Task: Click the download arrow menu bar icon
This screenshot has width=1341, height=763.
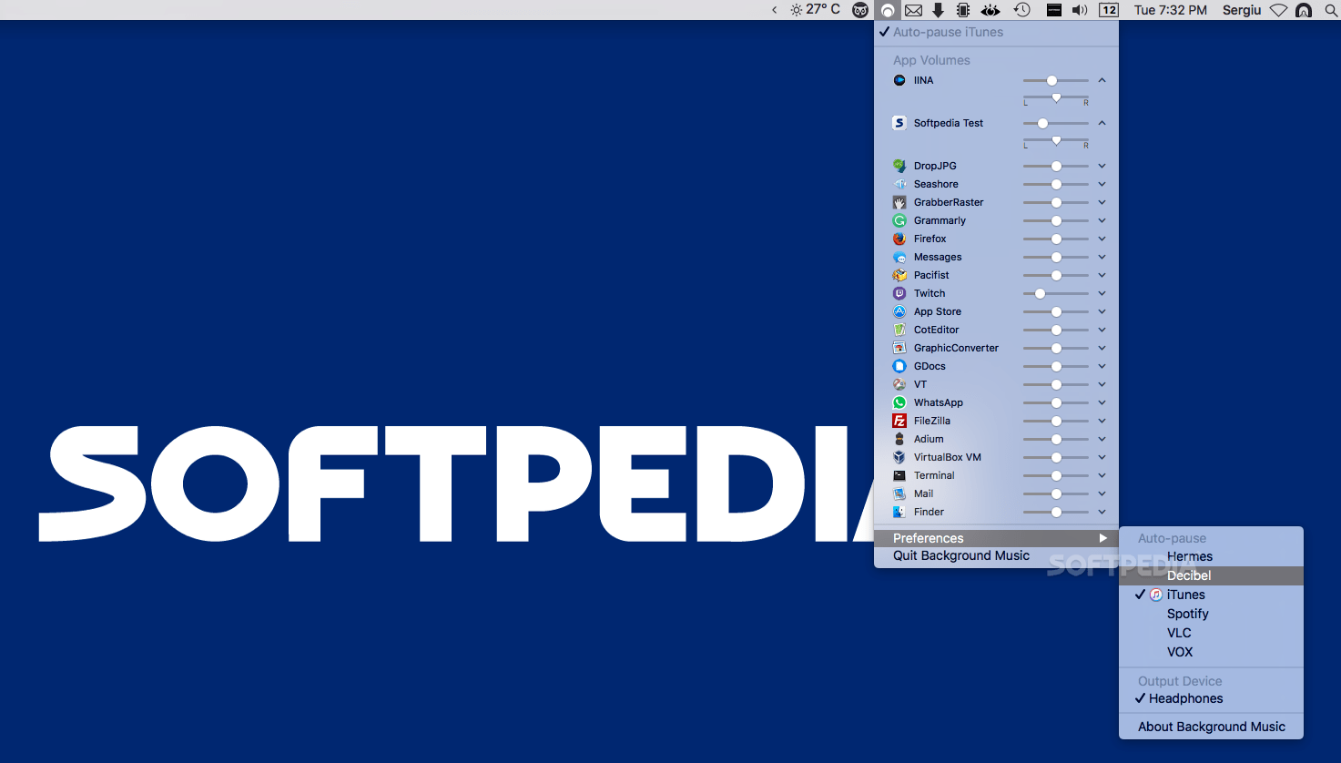Action: point(938,10)
